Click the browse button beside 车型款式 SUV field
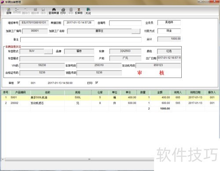220x171 pixels. (x=48, y=51)
